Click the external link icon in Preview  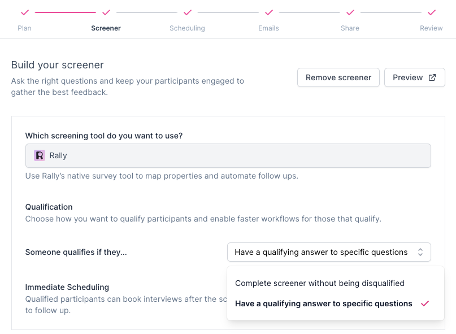(432, 77)
